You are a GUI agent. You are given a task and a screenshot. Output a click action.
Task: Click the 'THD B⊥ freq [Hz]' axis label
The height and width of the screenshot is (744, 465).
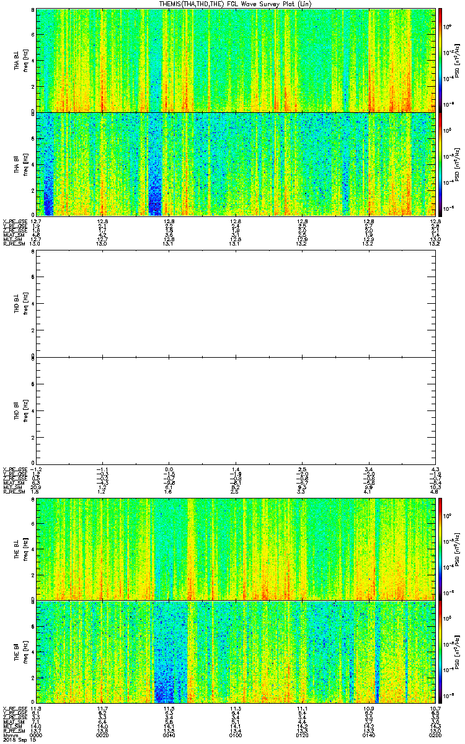(20, 305)
